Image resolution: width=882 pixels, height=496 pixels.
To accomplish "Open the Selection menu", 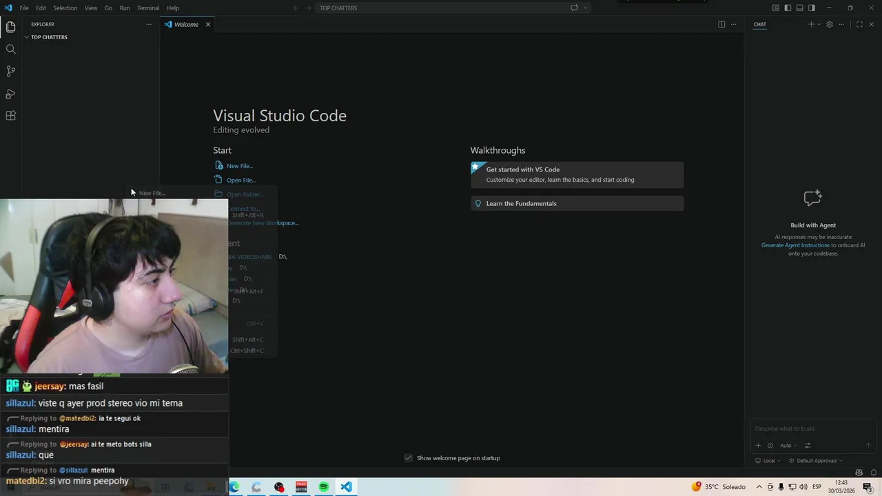I will 65,8.
